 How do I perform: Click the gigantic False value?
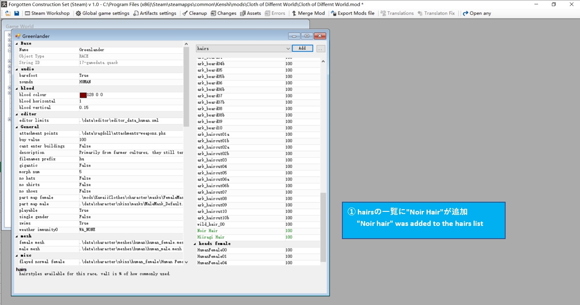[x=85, y=165]
